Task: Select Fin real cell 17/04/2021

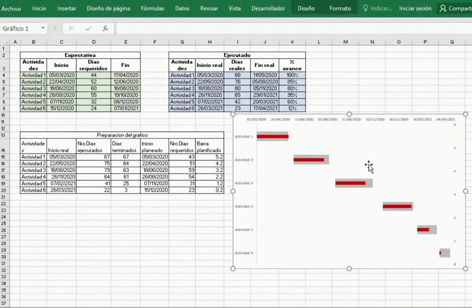Action: 265,108
